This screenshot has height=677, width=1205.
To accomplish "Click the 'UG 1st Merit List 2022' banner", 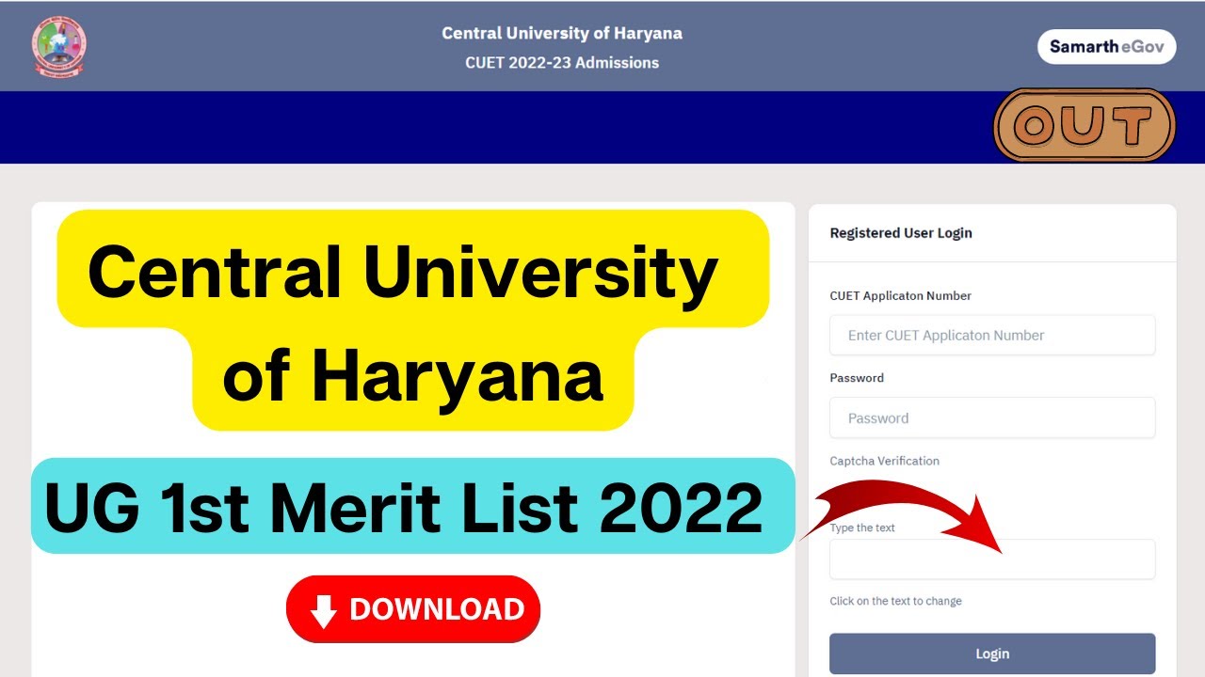I will [412, 506].
